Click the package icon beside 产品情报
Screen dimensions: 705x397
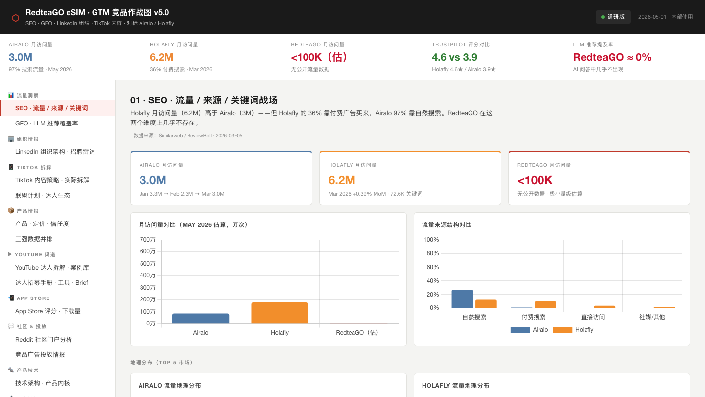click(x=11, y=211)
